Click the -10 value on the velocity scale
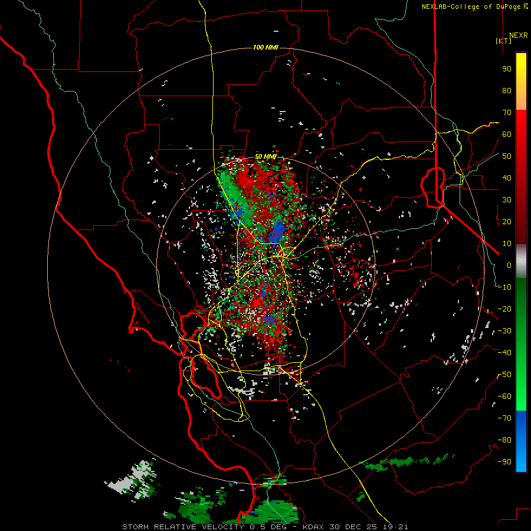The image size is (531, 531). pyautogui.click(x=504, y=287)
